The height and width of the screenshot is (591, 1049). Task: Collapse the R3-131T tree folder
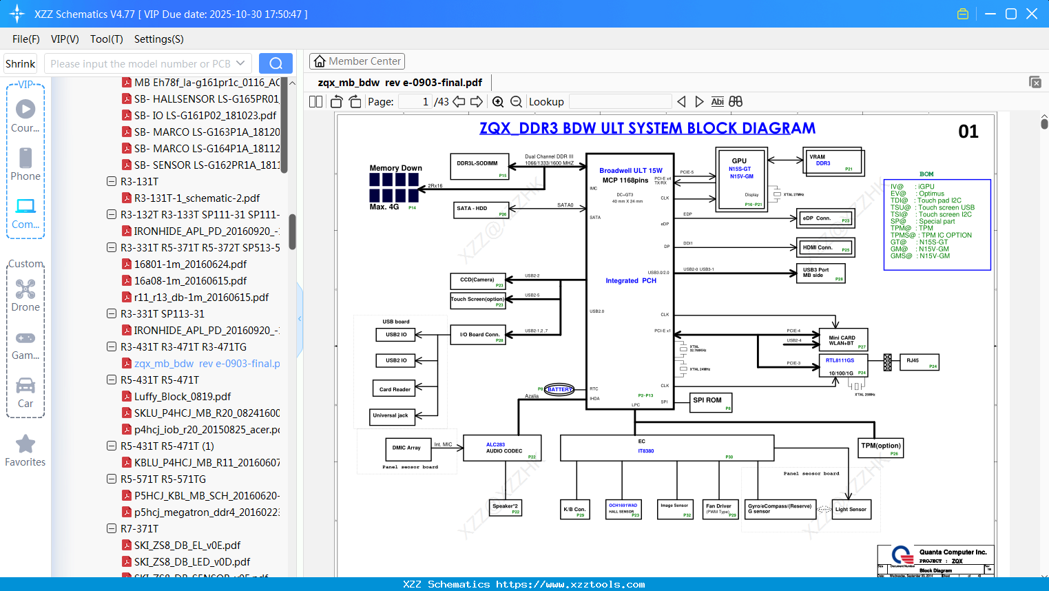click(112, 182)
